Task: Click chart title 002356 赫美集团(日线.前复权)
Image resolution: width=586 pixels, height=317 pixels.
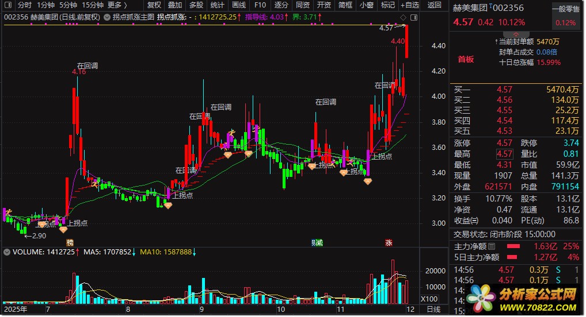Action: (x=52, y=17)
